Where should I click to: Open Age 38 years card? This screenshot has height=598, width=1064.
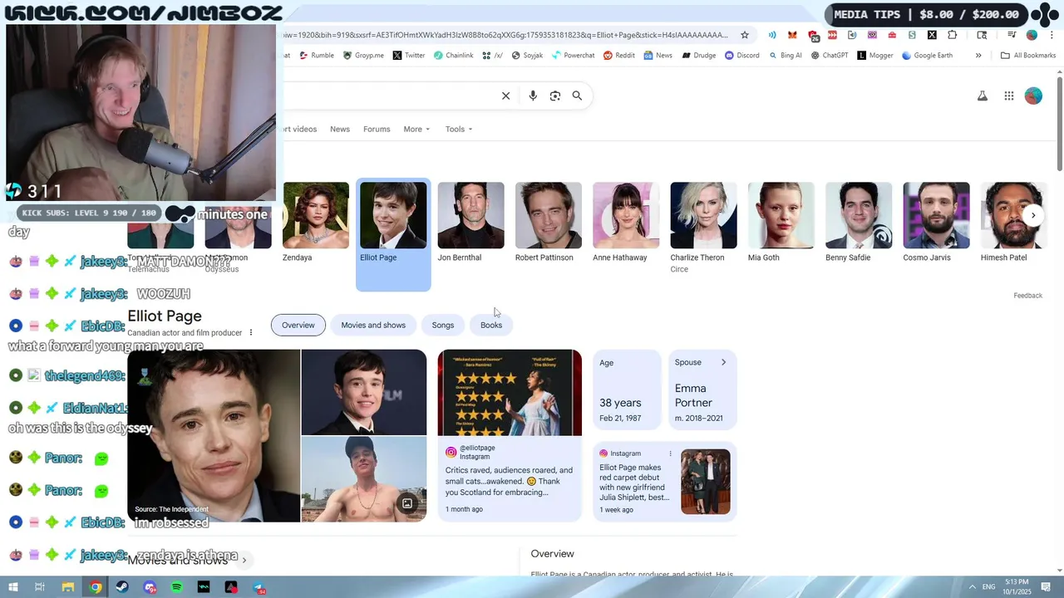(x=627, y=390)
